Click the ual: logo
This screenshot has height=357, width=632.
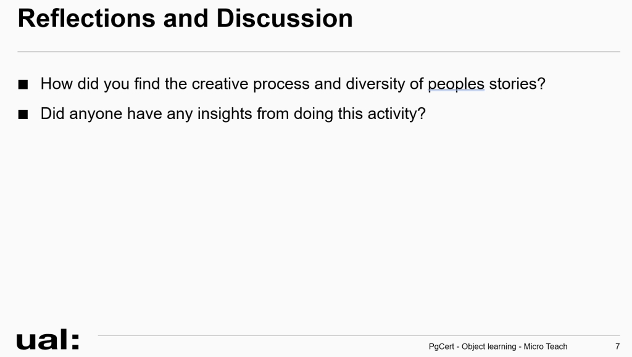pyautogui.click(x=48, y=339)
